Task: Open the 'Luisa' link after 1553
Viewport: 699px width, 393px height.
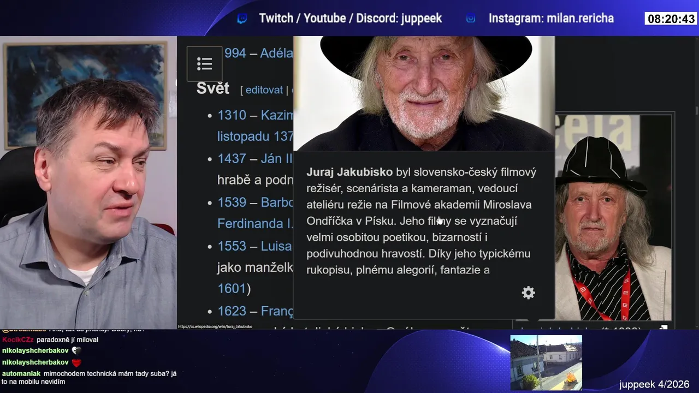Action: pos(276,246)
